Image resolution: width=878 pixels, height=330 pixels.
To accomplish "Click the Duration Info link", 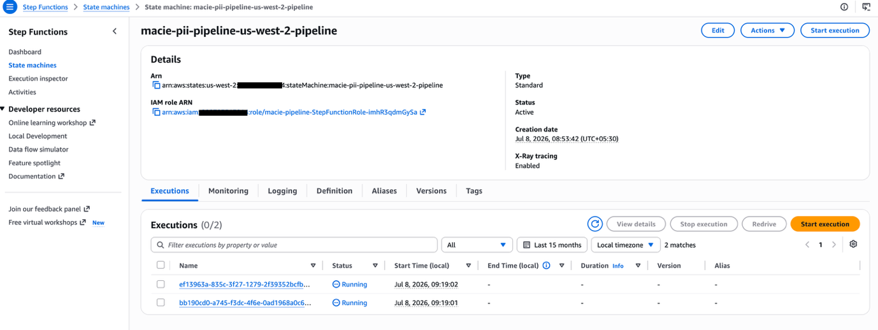I will point(618,266).
